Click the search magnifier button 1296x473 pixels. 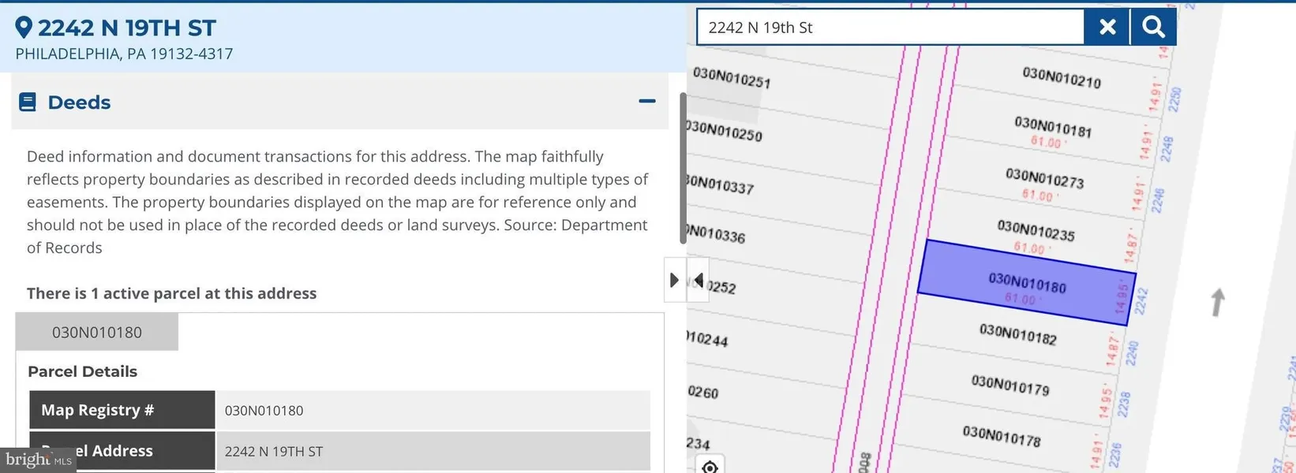(1153, 28)
